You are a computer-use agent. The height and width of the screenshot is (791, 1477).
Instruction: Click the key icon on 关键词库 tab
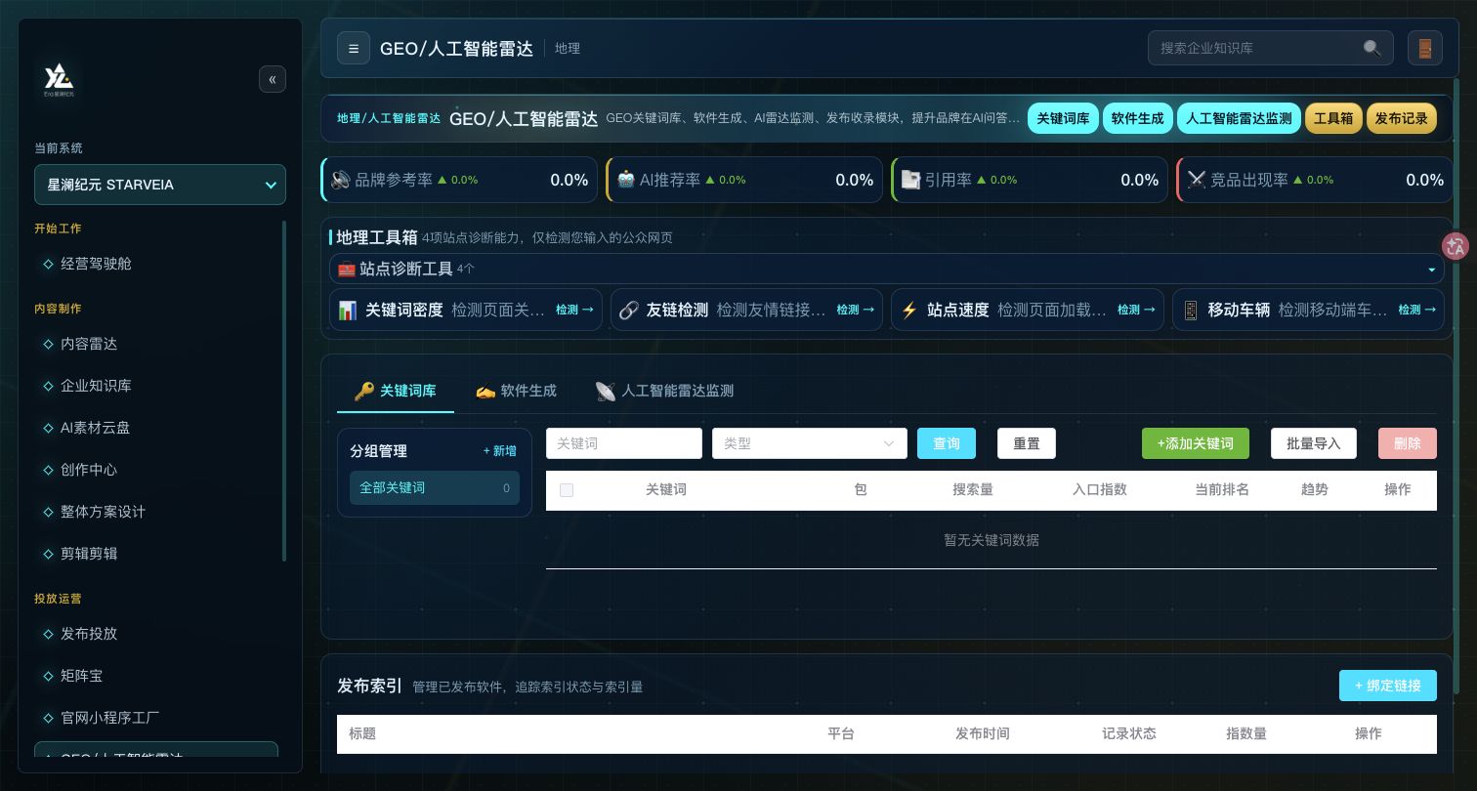363,391
